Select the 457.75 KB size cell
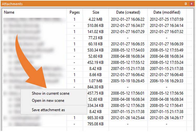Viewport: 196px width, 133px height. tap(95, 93)
